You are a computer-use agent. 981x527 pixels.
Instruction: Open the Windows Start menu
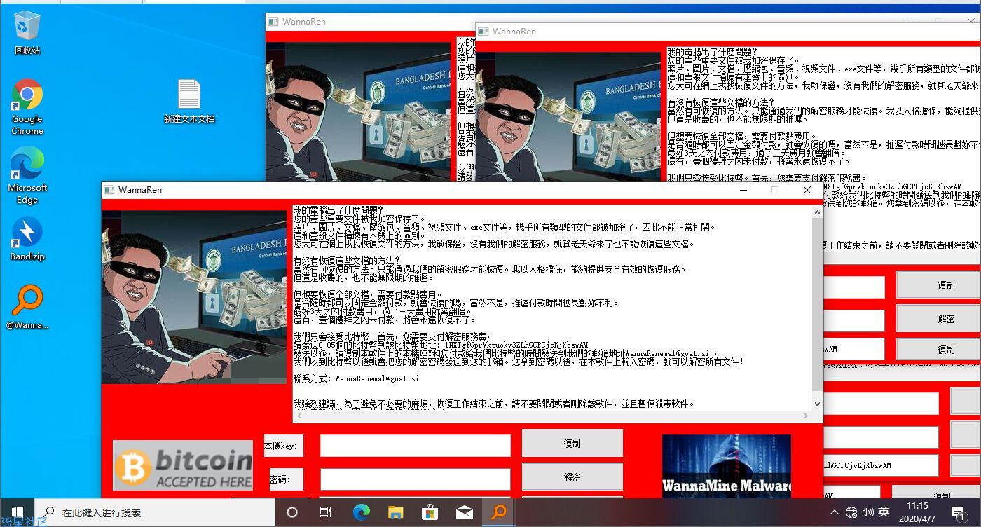[x=17, y=512]
